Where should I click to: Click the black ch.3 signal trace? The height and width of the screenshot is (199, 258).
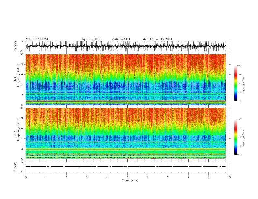click(x=125, y=166)
